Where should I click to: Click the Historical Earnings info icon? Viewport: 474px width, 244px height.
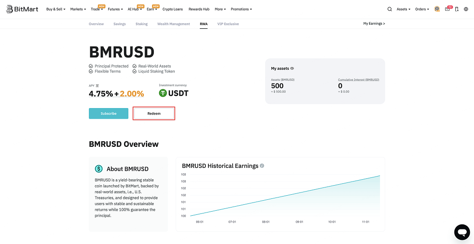262,166
